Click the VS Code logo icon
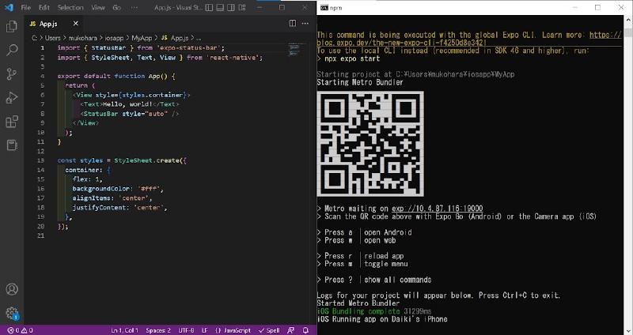 [9, 7]
